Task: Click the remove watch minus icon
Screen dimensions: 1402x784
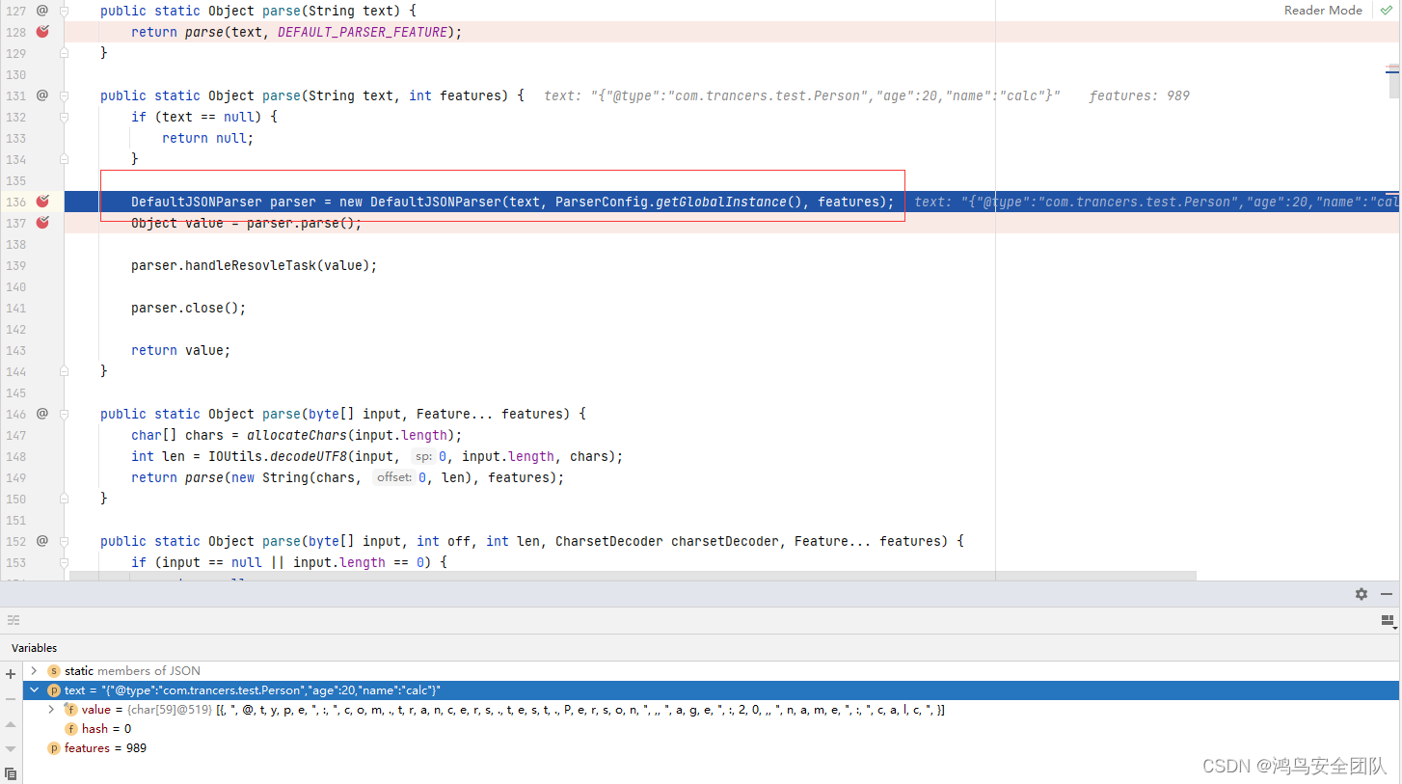Action: (x=11, y=698)
